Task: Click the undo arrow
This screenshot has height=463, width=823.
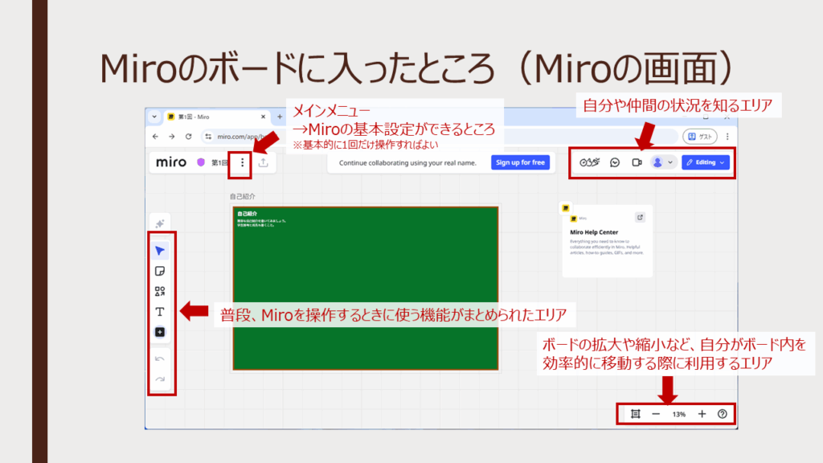Action: 160,358
